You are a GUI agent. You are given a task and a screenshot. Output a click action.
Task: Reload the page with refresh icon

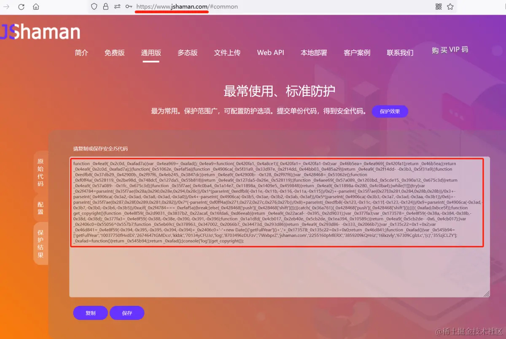[x=21, y=7]
